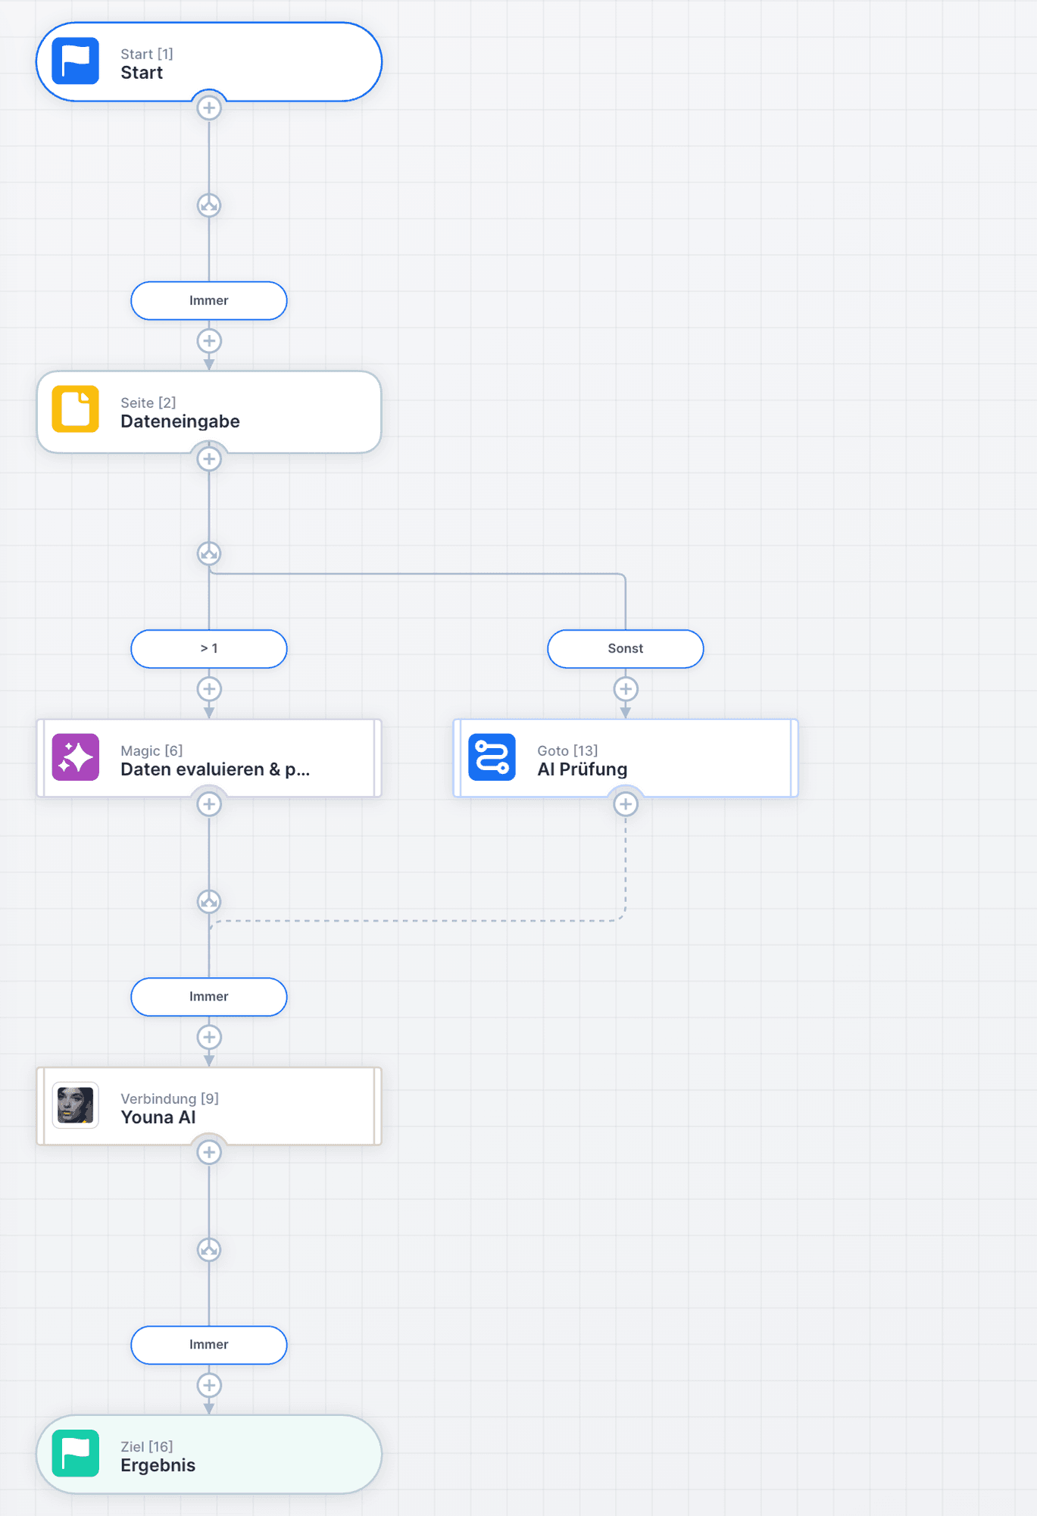Click the branch junction icon below Start

point(209,205)
